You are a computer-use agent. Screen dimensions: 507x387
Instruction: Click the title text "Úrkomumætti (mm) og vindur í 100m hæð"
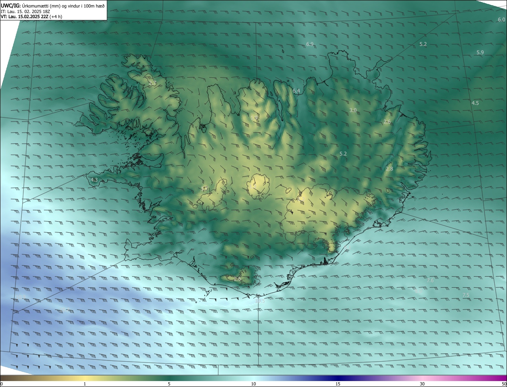tap(63, 6)
